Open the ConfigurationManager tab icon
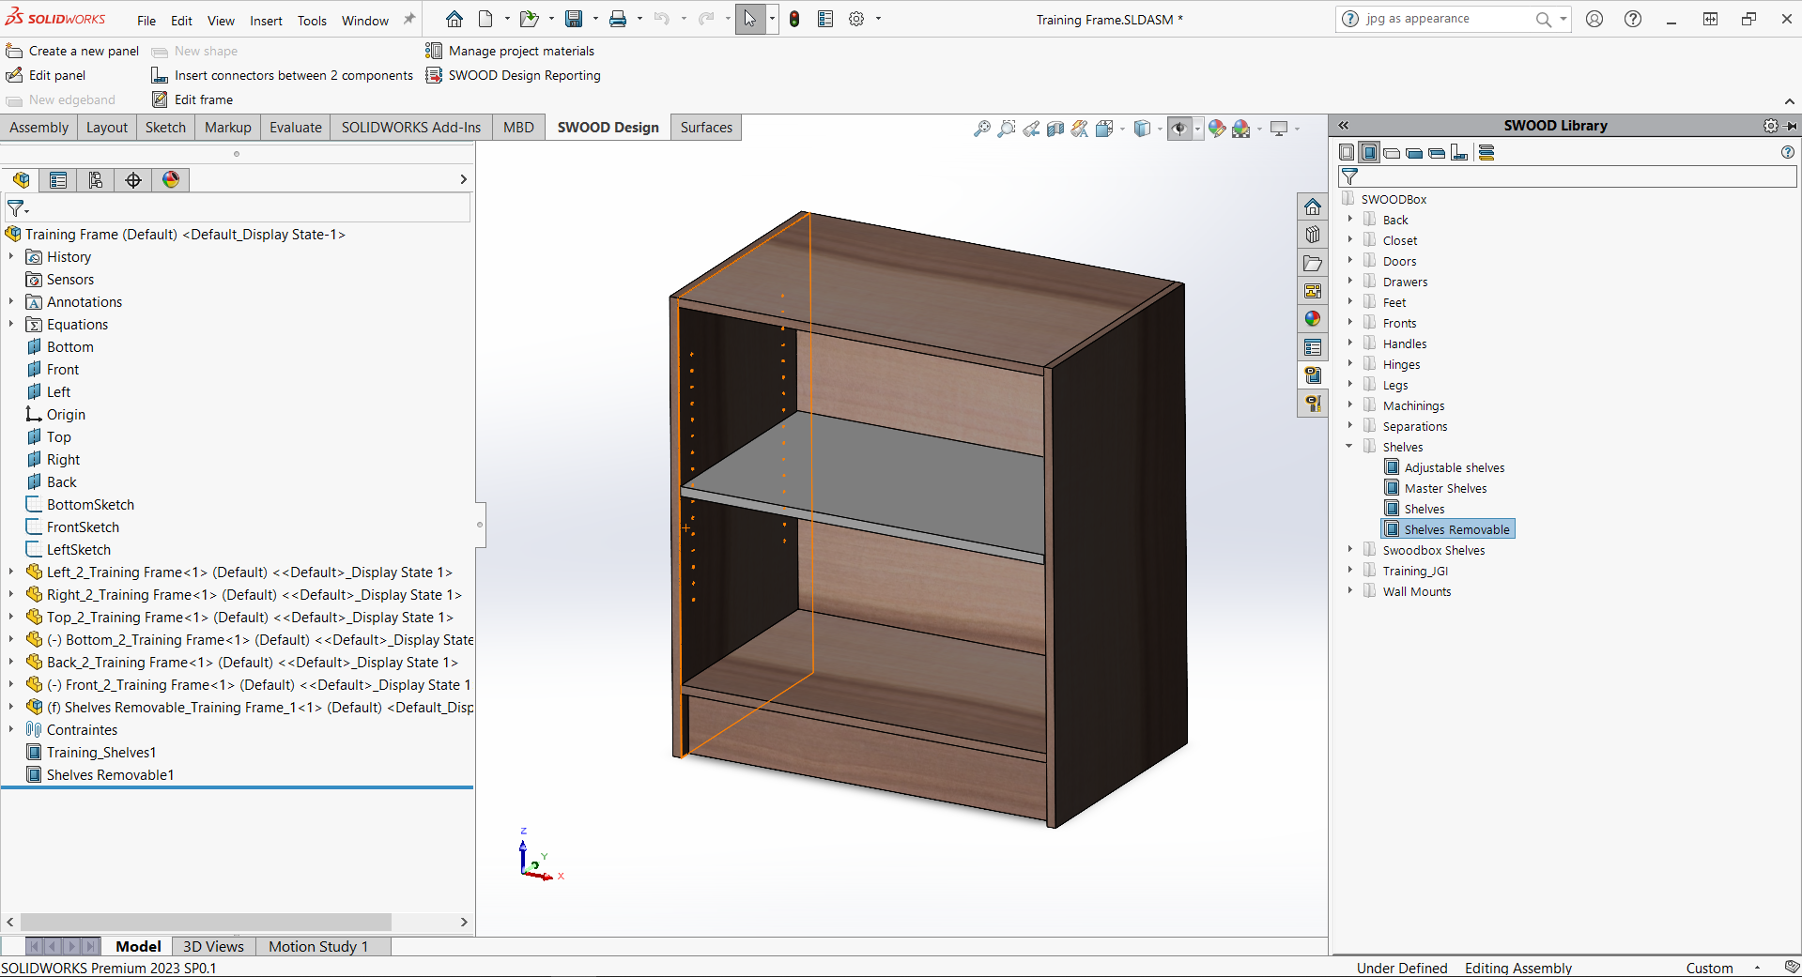This screenshot has height=977, width=1802. (x=96, y=180)
